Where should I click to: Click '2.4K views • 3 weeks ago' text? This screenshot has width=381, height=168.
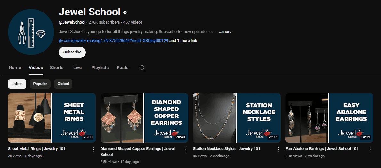tap(304, 156)
